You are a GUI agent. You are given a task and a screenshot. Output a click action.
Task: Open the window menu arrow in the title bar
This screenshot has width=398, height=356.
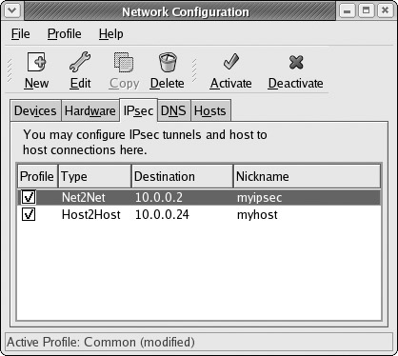[12, 10]
